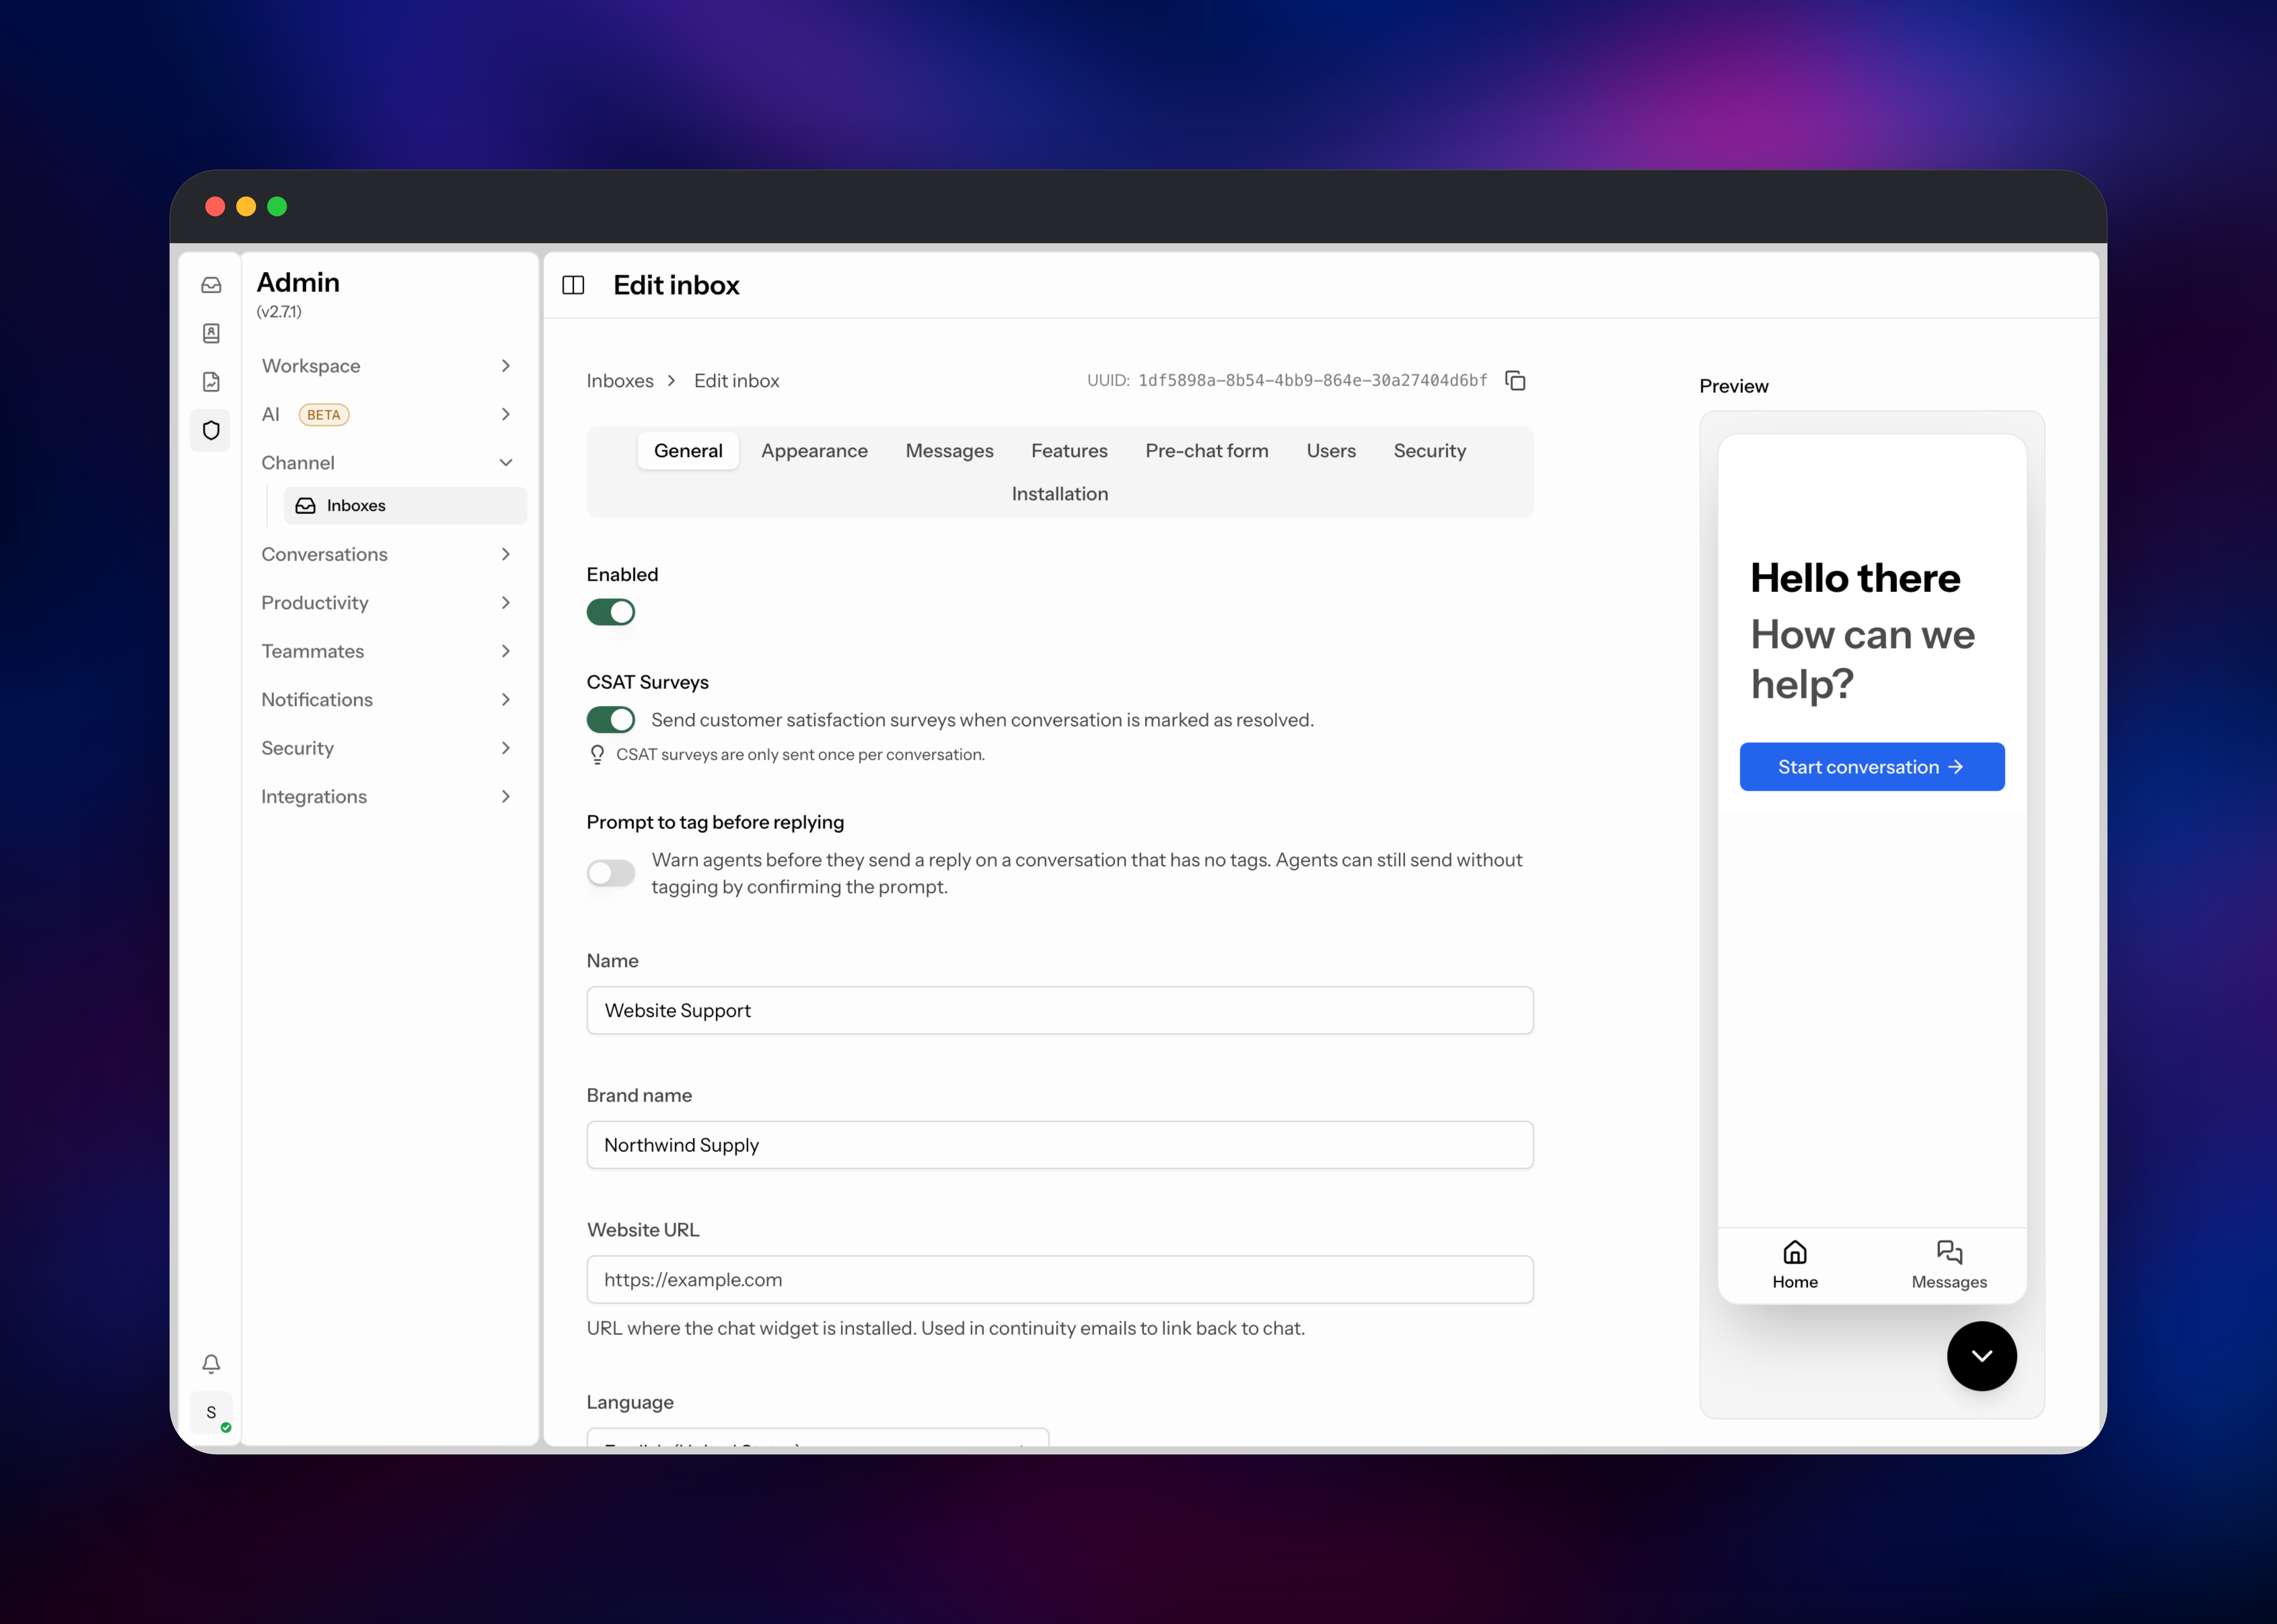Switch to the Appearance tab
The image size is (2277, 1624).
[x=814, y=451]
